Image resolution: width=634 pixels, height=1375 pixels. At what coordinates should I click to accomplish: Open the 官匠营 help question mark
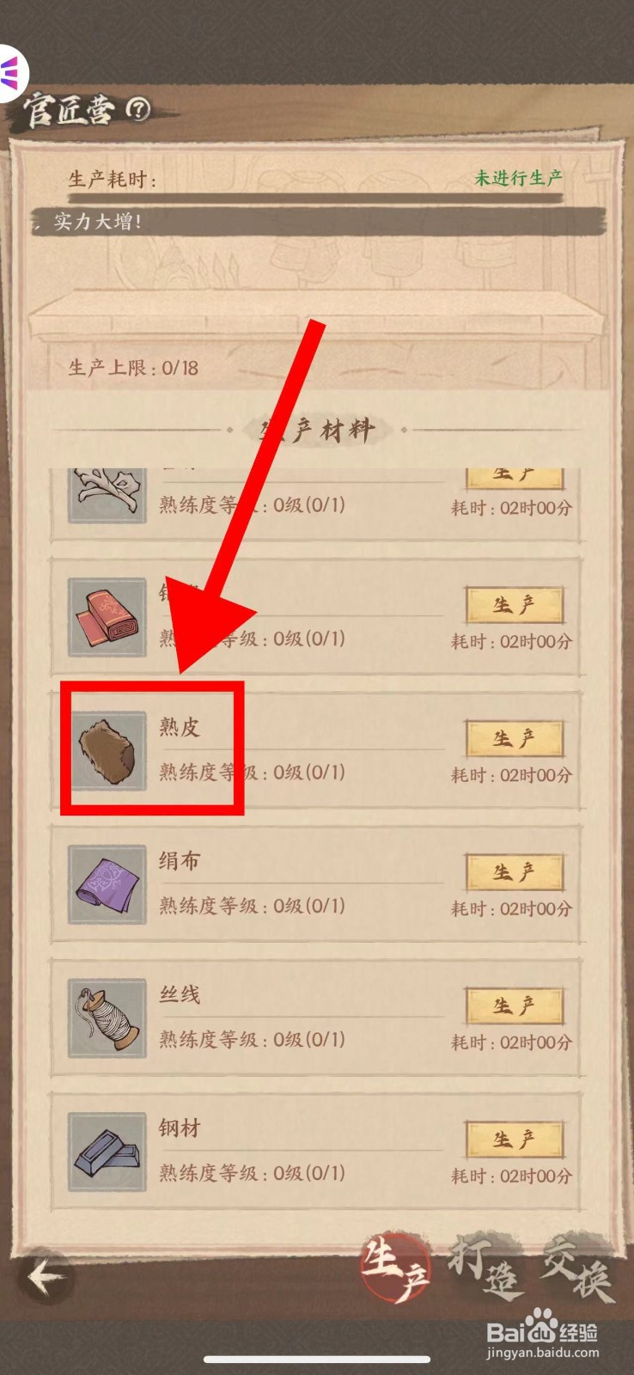(x=138, y=109)
